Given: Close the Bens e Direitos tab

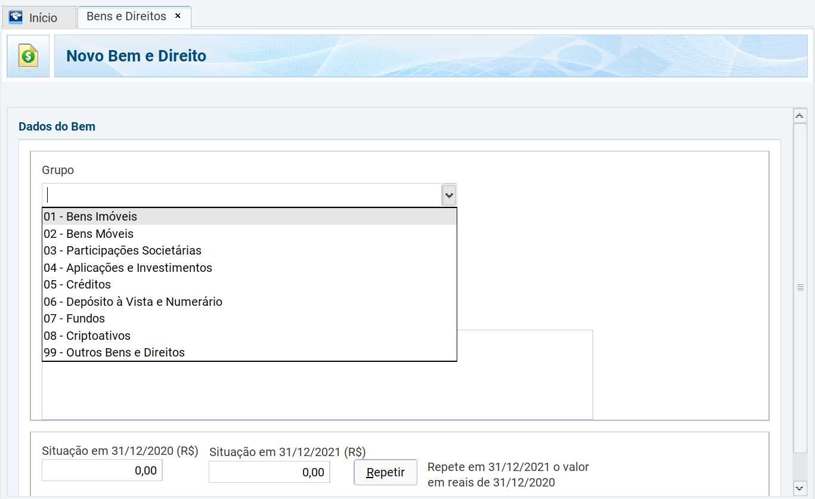Looking at the screenshot, I should [178, 16].
